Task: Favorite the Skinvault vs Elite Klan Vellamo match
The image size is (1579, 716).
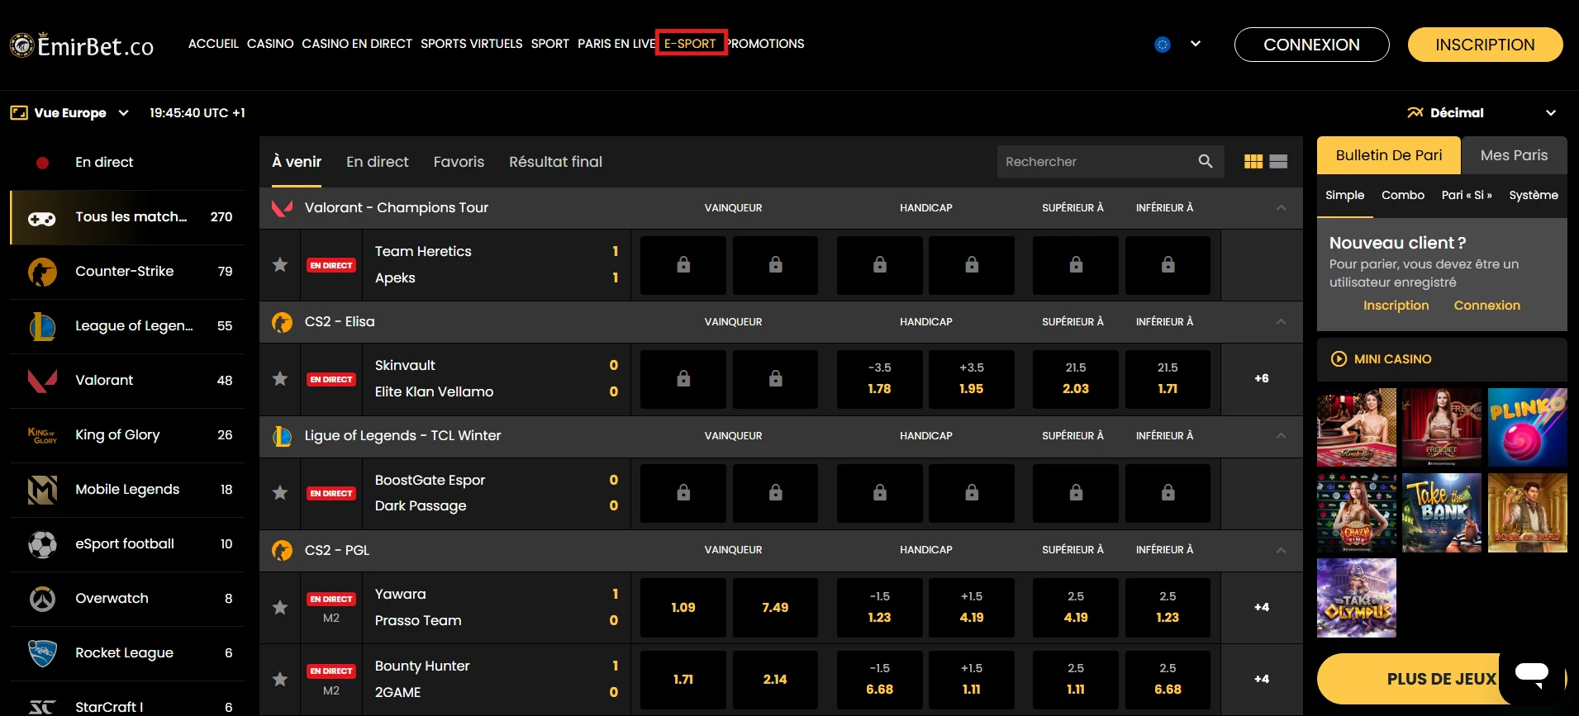Action: 280,379
